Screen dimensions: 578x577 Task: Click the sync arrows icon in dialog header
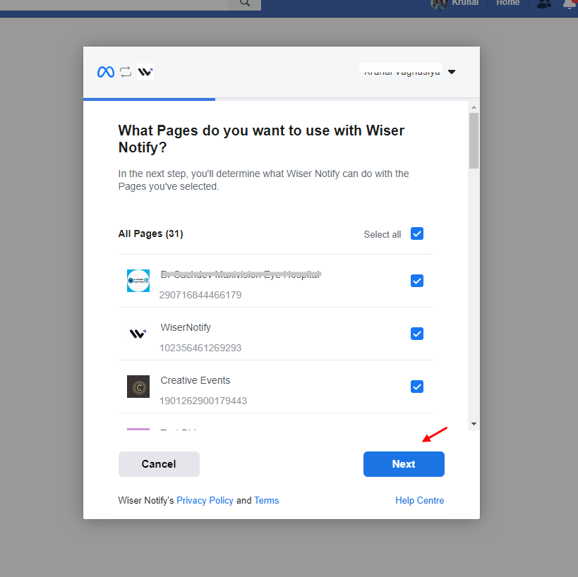tap(126, 72)
